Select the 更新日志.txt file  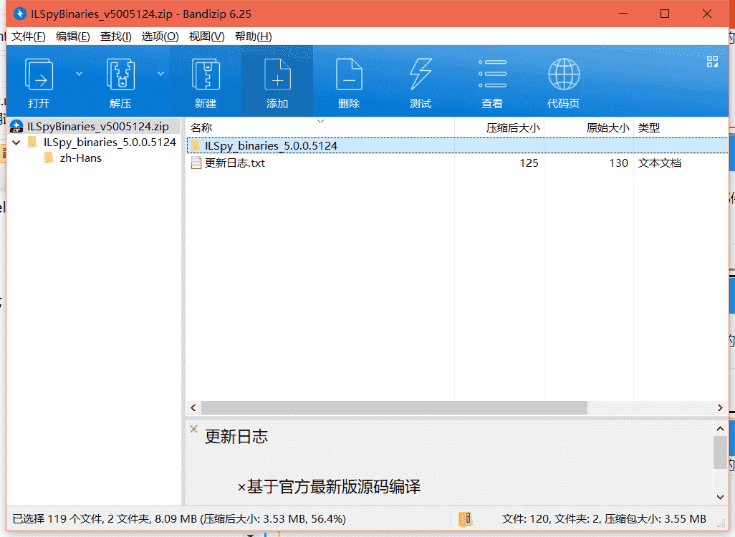coord(235,163)
